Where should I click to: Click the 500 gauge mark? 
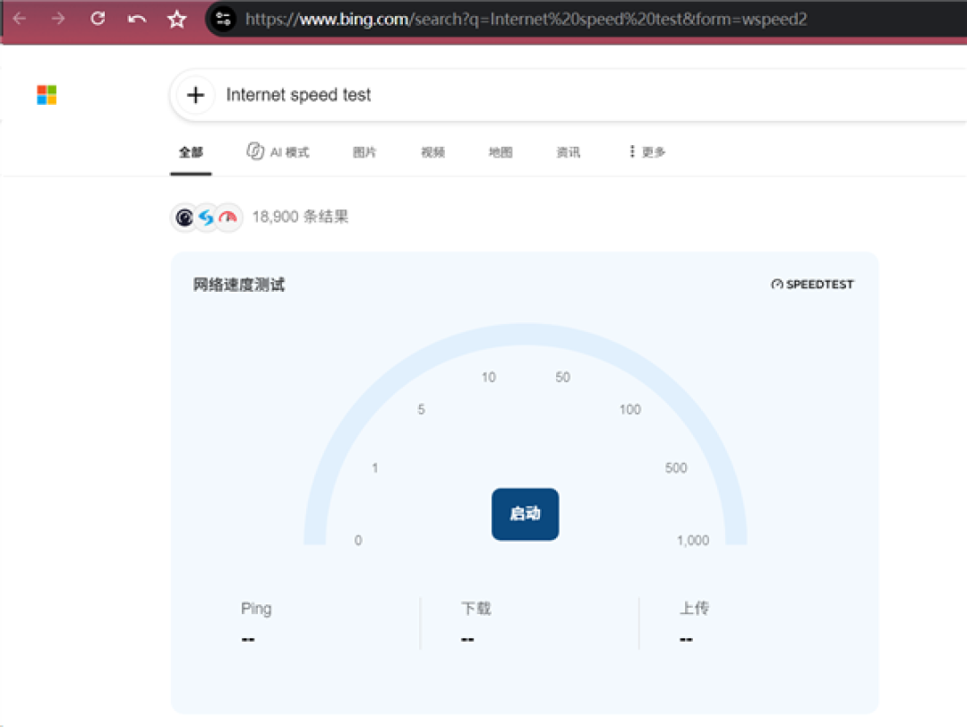(676, 468)
